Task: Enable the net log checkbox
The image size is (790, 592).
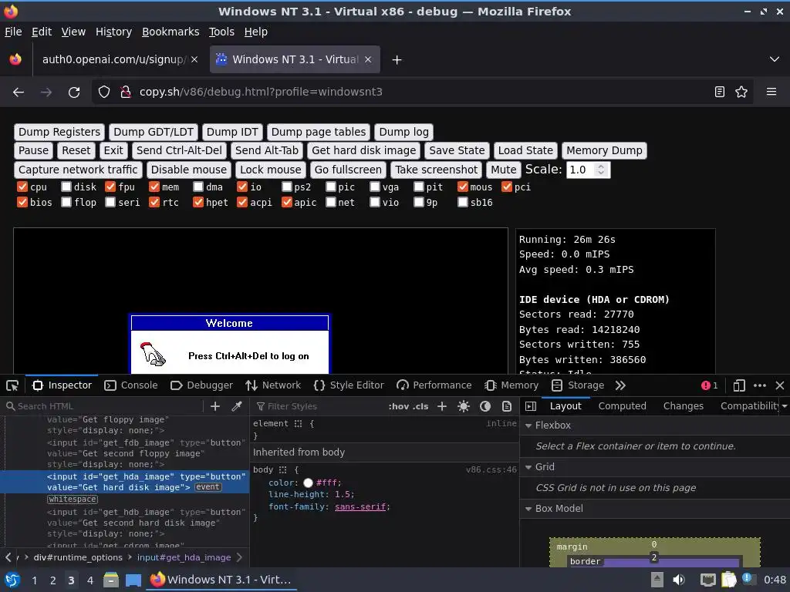Action: coord(330,203)
